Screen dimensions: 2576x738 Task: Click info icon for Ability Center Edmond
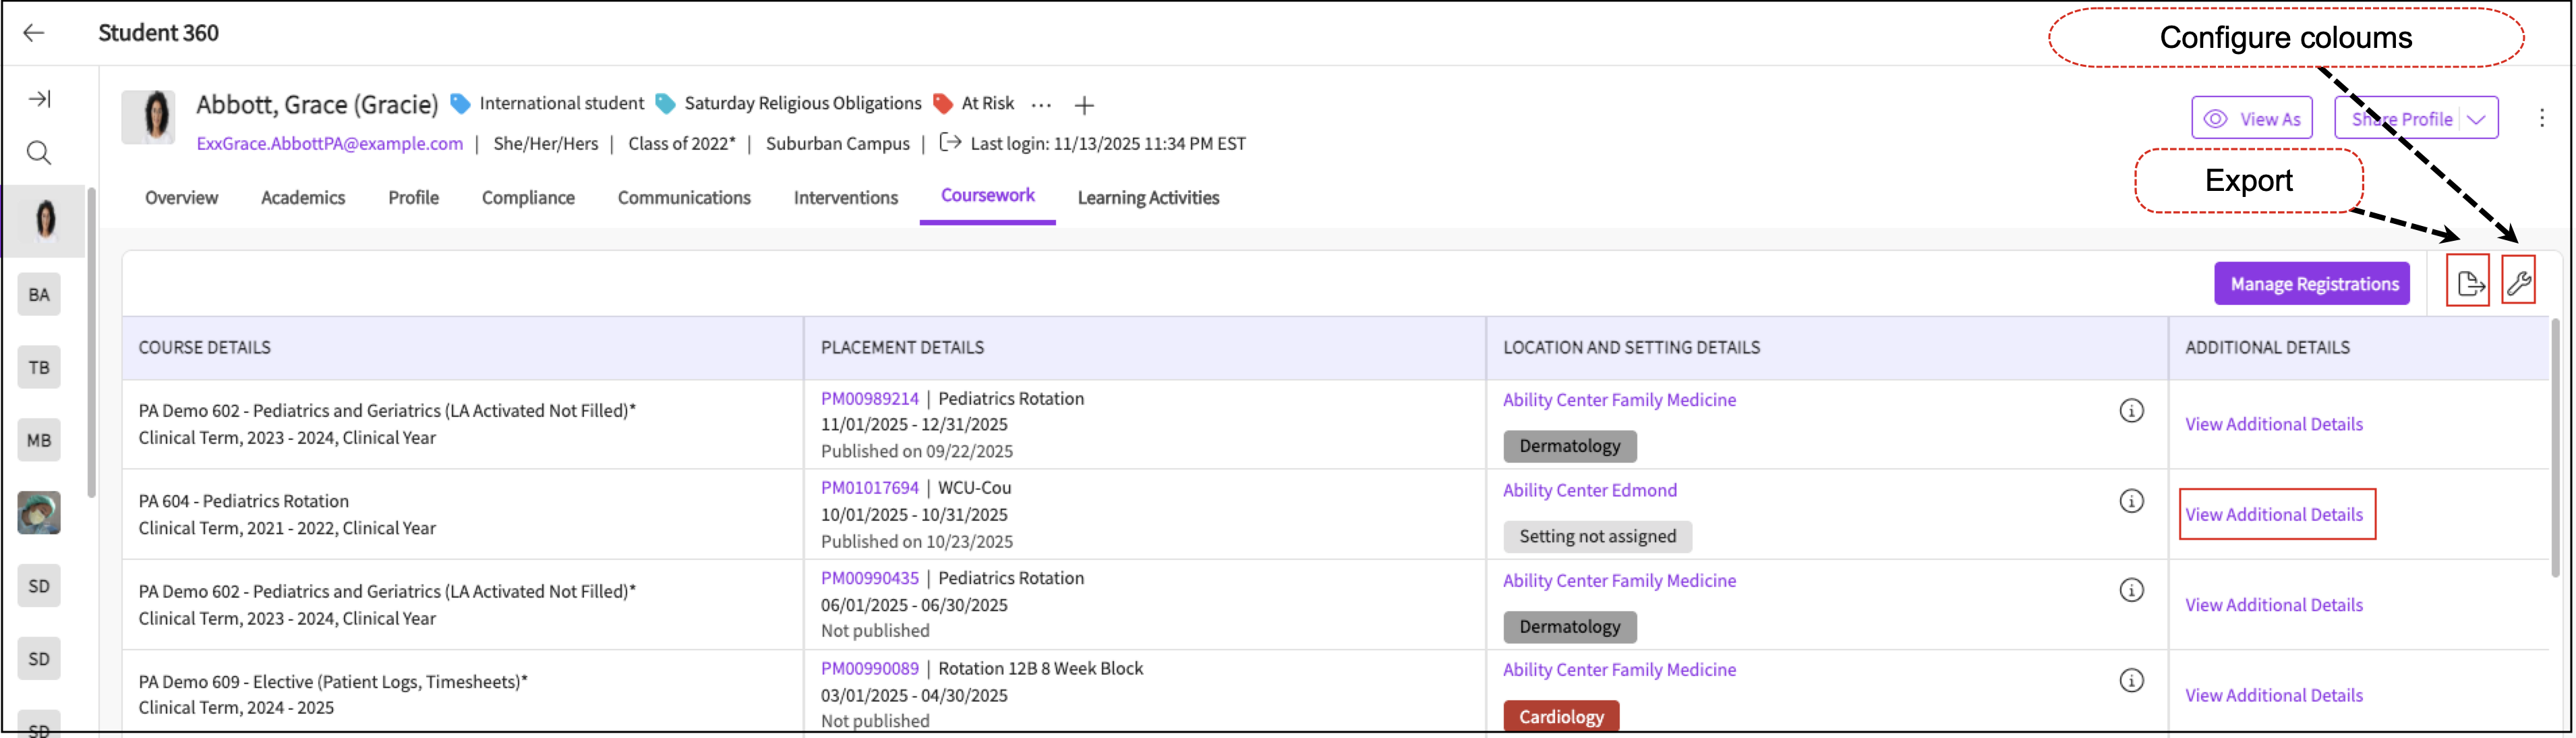point(2131,501)
